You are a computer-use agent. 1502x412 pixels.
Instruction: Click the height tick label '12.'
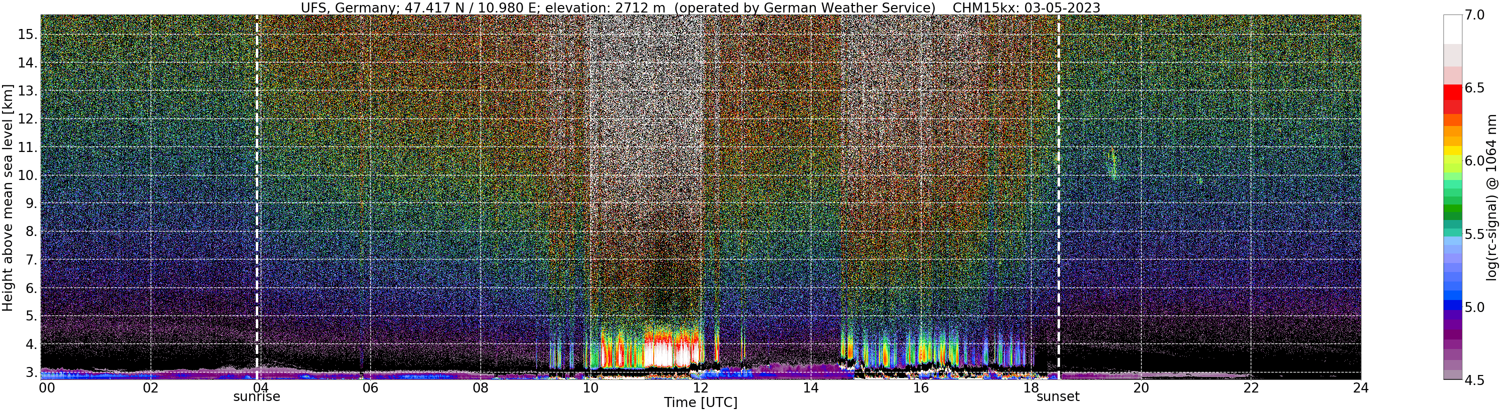point(28,119)
